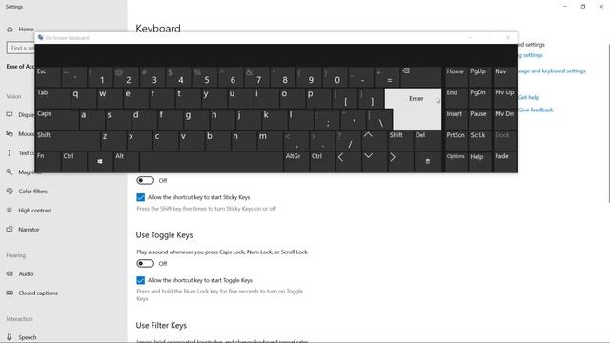Open High contrast settings in sidebar
Image resolution: width=610 pixels, height=343 pixels.
click(x=34, y=211)
